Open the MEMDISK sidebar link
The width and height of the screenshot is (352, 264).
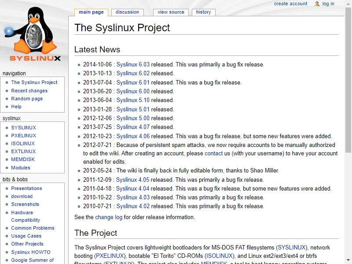coord(23,159)
